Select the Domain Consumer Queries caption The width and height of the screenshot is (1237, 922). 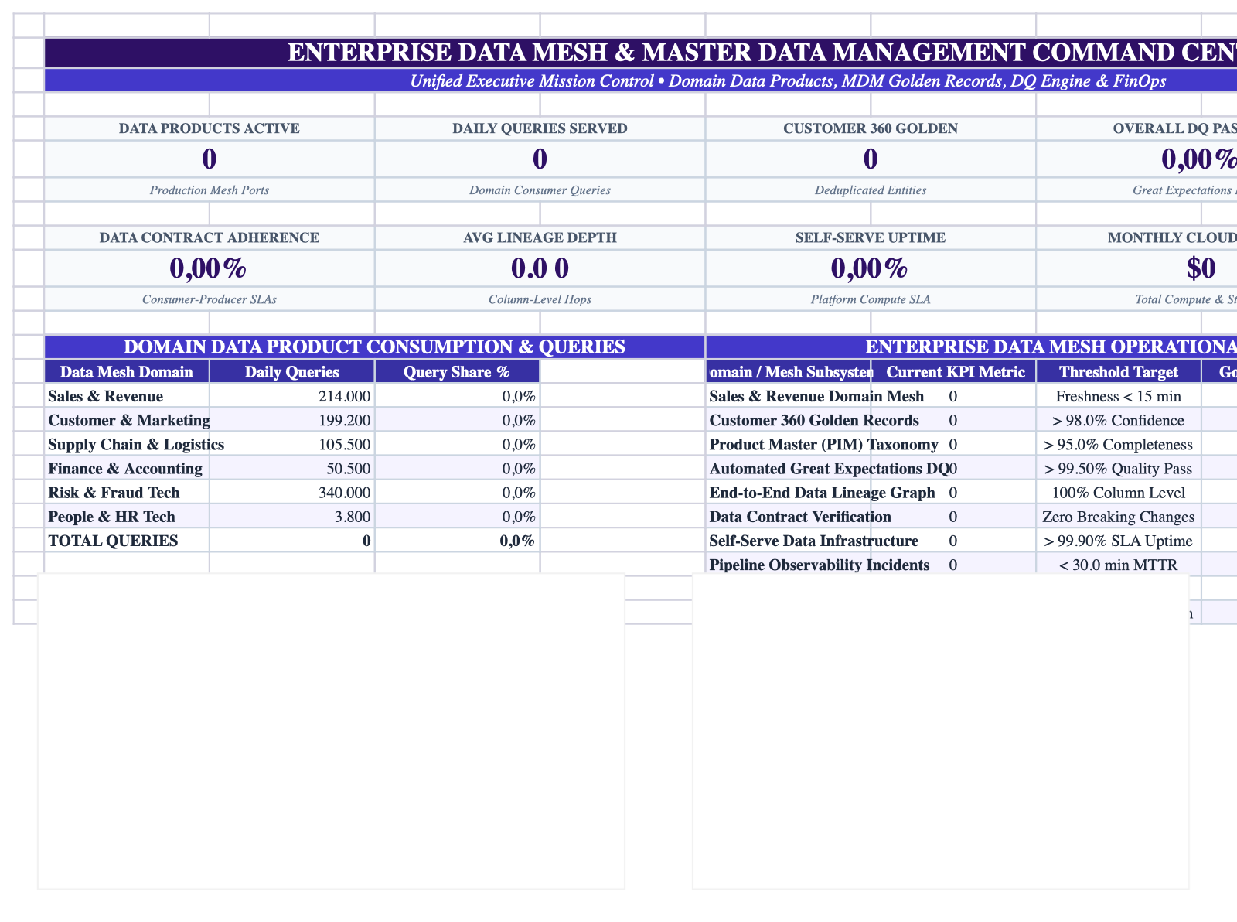pos(540,190)
